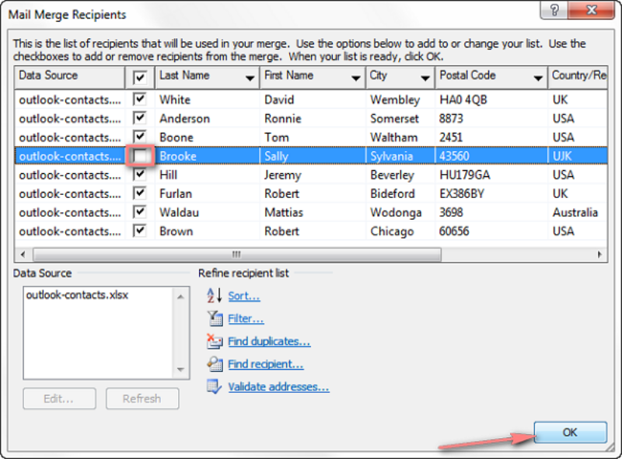
Task: Open the First Name column dropdown
Action: click(x=356, y=78)
